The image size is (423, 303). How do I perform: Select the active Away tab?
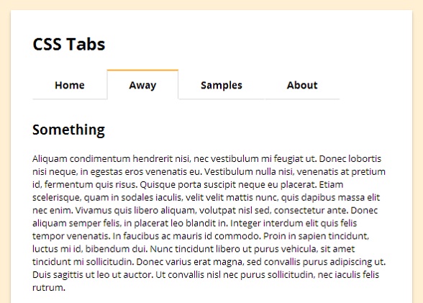pyautogui.click(x=142, y=85)
